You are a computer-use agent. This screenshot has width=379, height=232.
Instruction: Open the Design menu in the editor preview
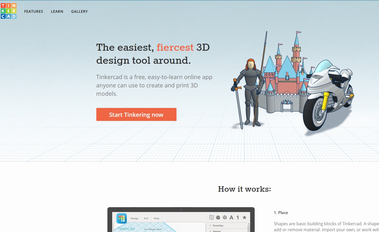(134, 218)
